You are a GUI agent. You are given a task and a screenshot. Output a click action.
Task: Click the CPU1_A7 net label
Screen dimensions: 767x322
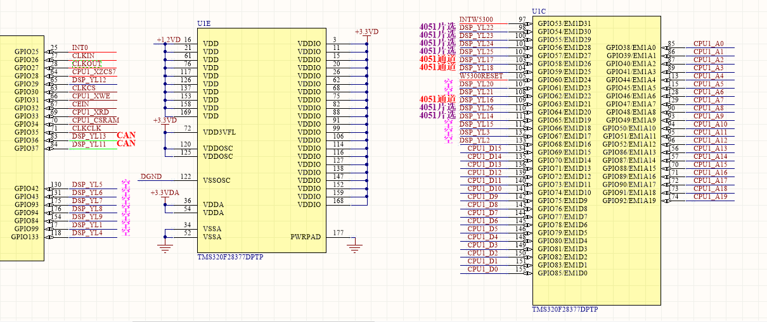click(x=709, y=101)
